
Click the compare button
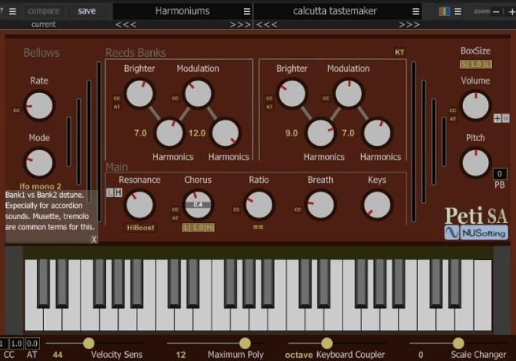click(x=44, y=11)
